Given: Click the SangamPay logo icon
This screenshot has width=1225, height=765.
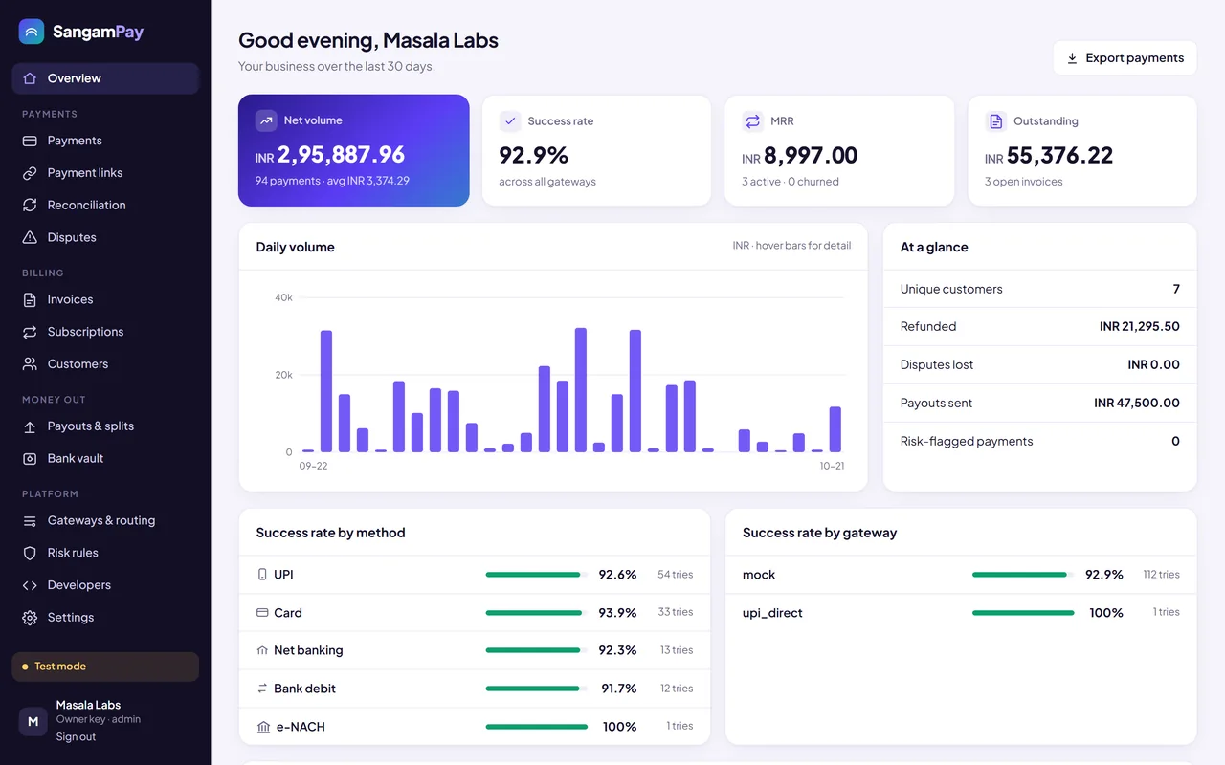Looking at the screenshot, I should (x=32, y=32).
